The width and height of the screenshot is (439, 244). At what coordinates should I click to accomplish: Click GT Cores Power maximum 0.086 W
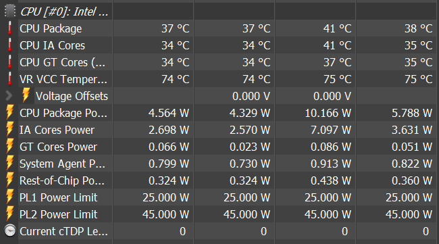(331, 147)
